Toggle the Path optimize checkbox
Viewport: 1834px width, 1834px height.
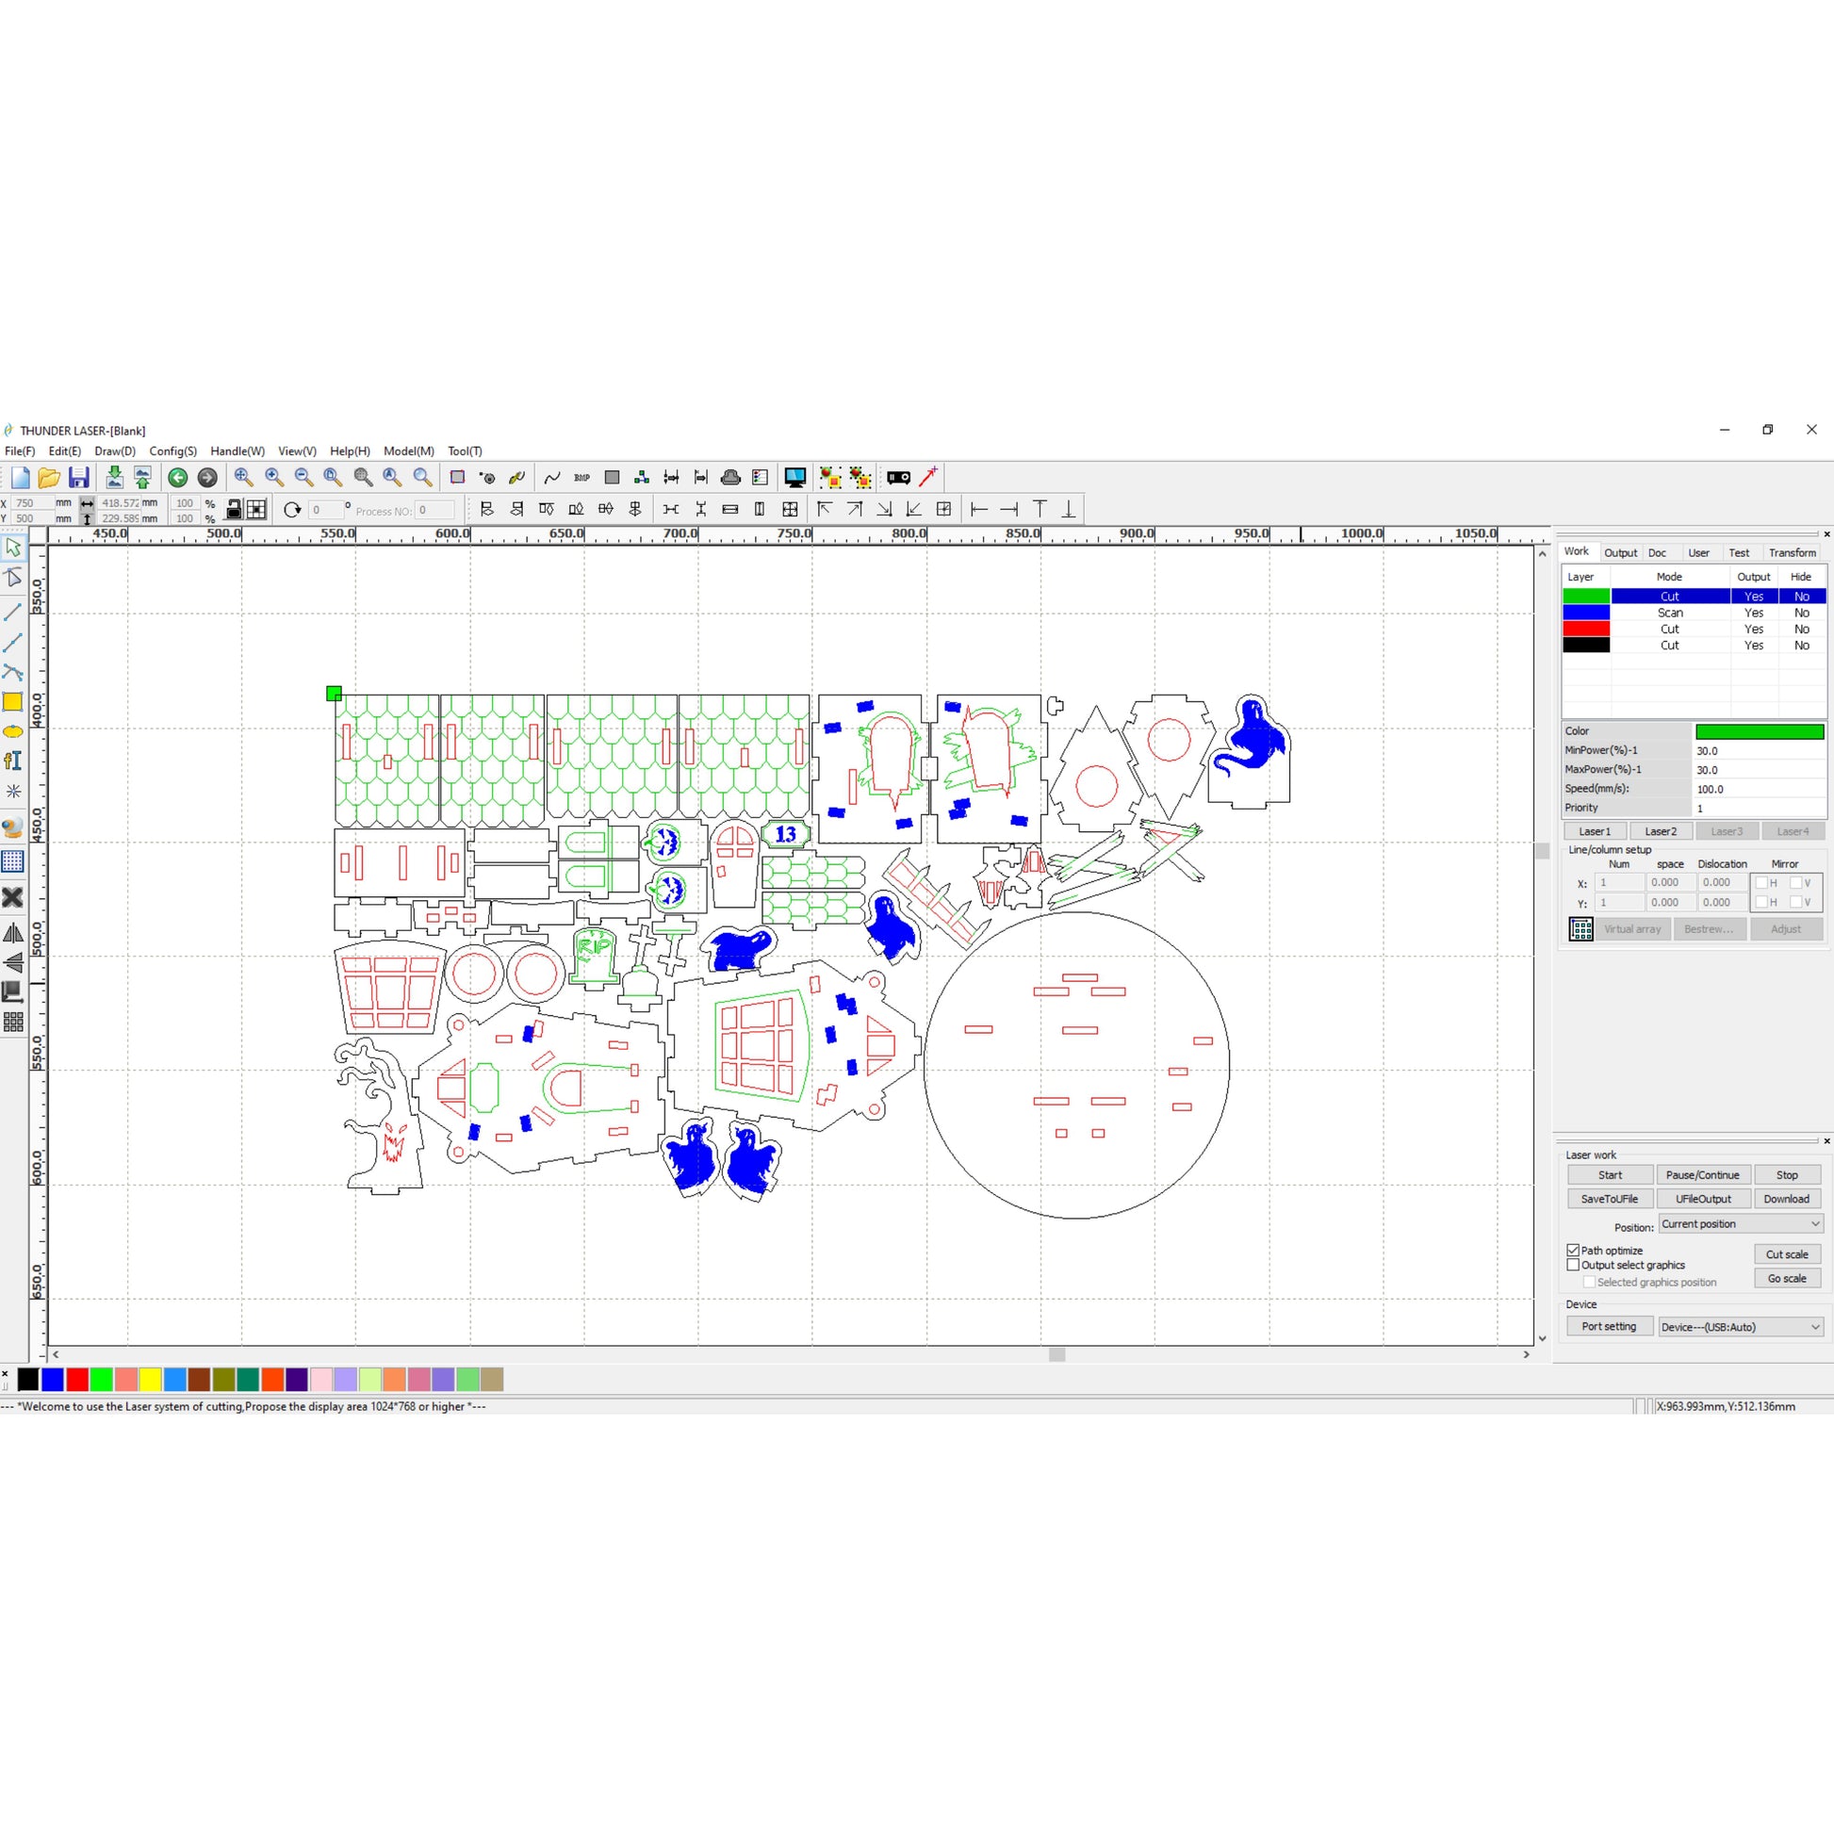[1573, 1251]
